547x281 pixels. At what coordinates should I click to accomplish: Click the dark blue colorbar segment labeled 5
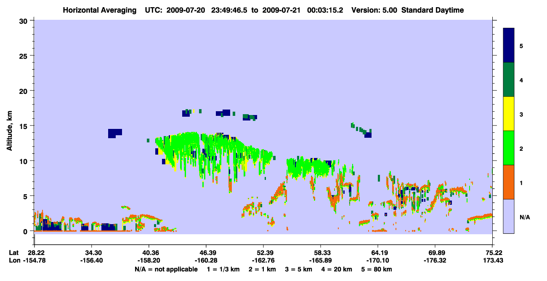pos(509,45)
